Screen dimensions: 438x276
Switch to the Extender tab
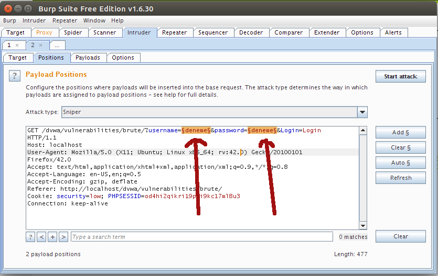[x=327, y=32]
